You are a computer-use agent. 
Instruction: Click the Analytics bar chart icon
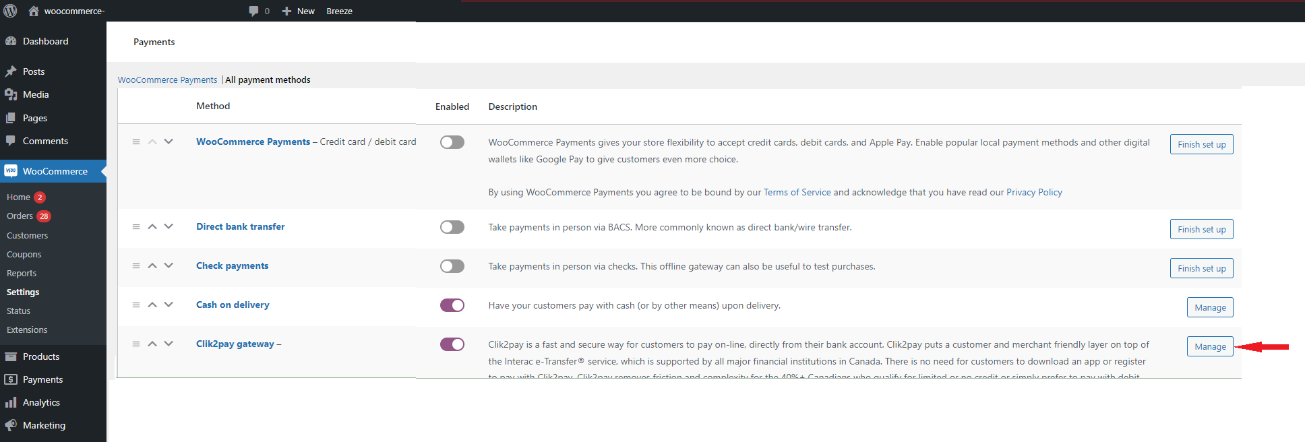point(11,402)
